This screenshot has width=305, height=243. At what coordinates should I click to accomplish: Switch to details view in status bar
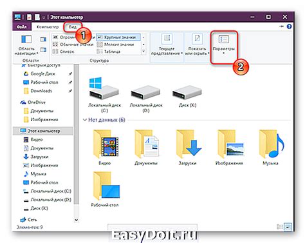pos(279,227)
